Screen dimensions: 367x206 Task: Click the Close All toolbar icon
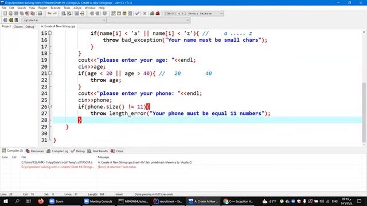(x=33, y=14)
